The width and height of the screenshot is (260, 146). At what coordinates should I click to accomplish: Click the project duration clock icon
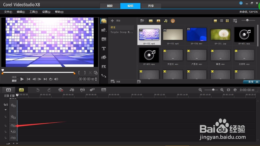click(x=235, y=90)
